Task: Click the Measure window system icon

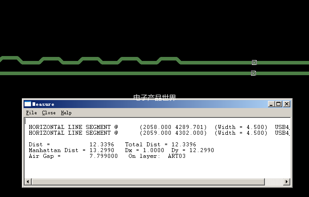Action: click(x=28, y=104)
